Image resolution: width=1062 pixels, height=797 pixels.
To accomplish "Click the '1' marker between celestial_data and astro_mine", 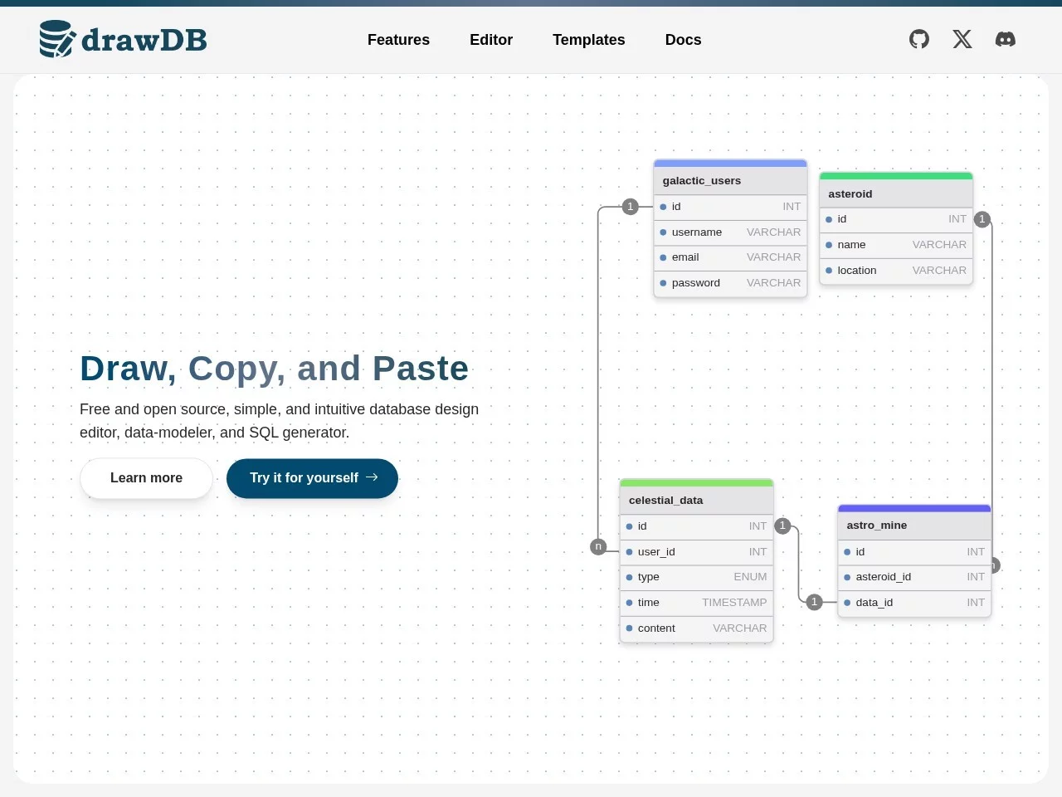I will pos(814,602).
